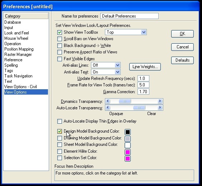202x186 pixels.
Task: Click right arrow of Dynamics Transparency scrollbar
Action: [160, 101]
